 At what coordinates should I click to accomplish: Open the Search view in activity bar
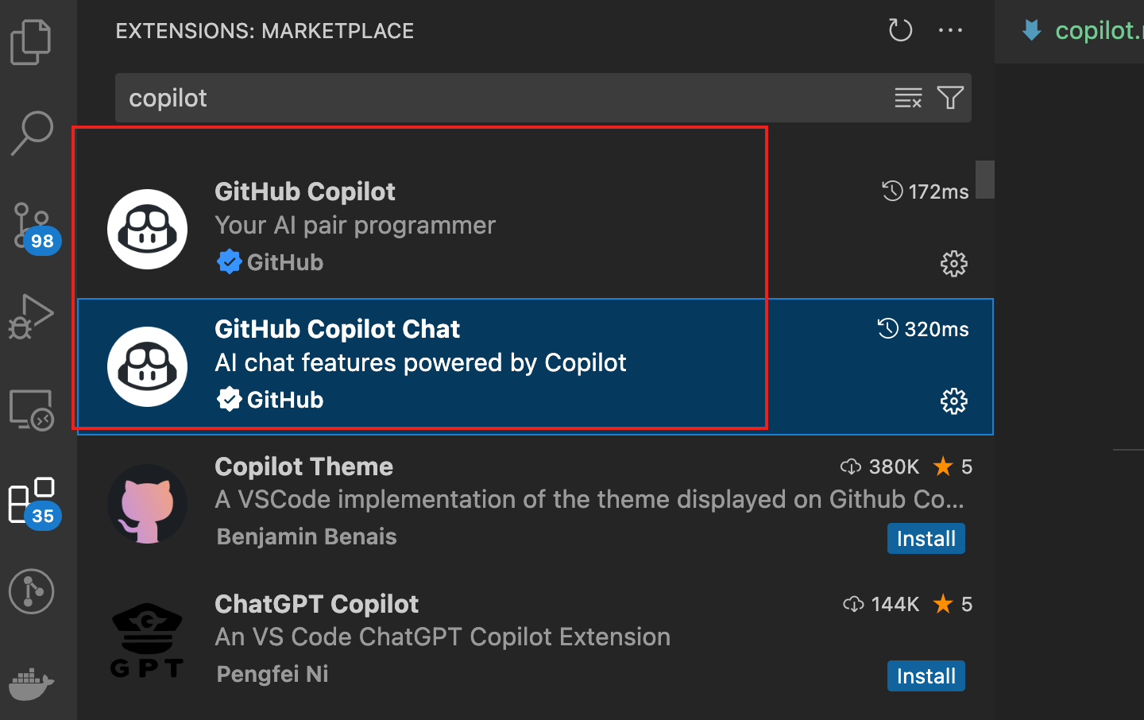click(x=32, y=133)
